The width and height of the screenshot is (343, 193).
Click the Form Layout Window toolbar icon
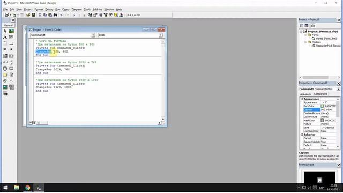pos(100,15)
